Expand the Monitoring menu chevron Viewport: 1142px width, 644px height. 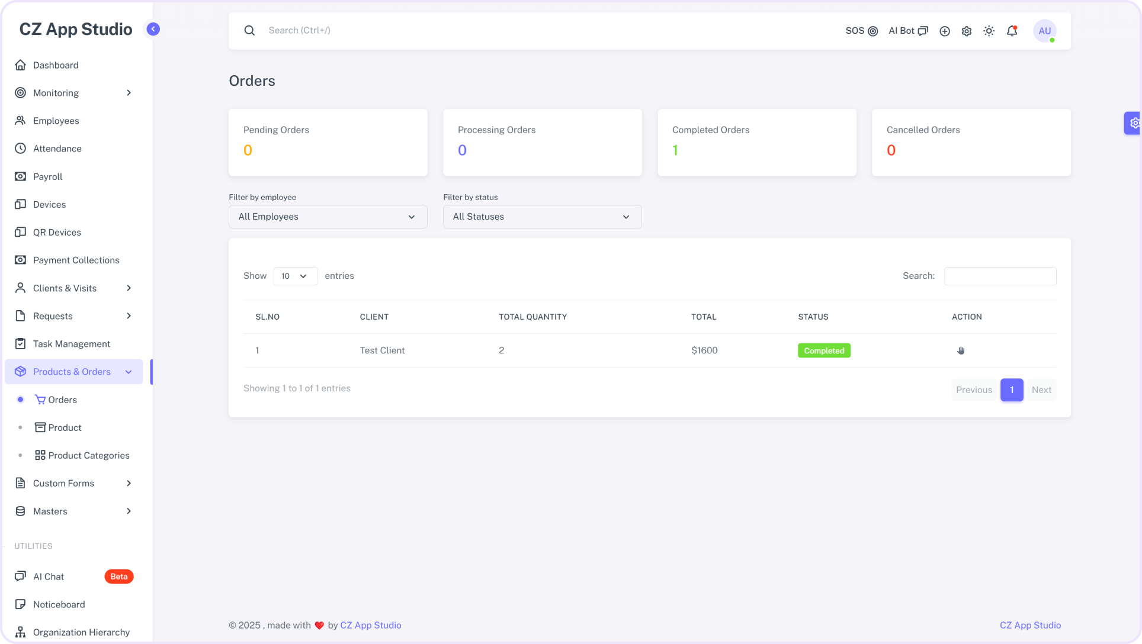129,93
